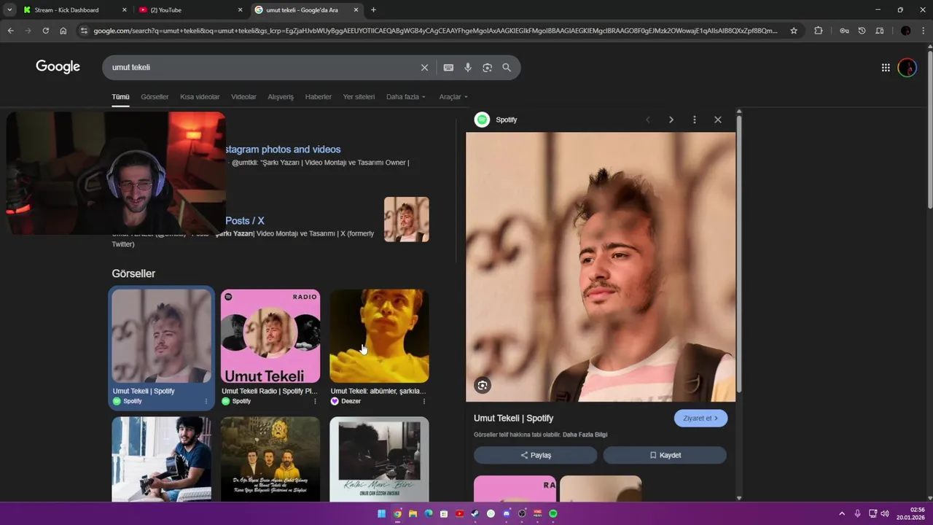Select the Videolar filter

(x=243, y=97)
